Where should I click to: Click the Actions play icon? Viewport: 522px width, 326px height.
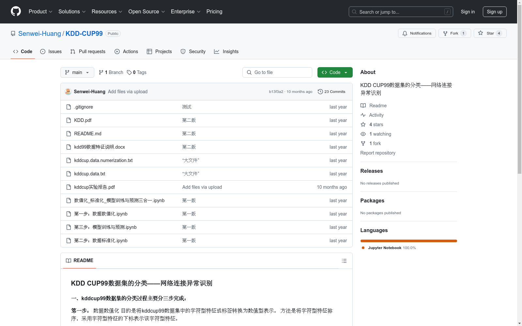click(x=117, y=52)
